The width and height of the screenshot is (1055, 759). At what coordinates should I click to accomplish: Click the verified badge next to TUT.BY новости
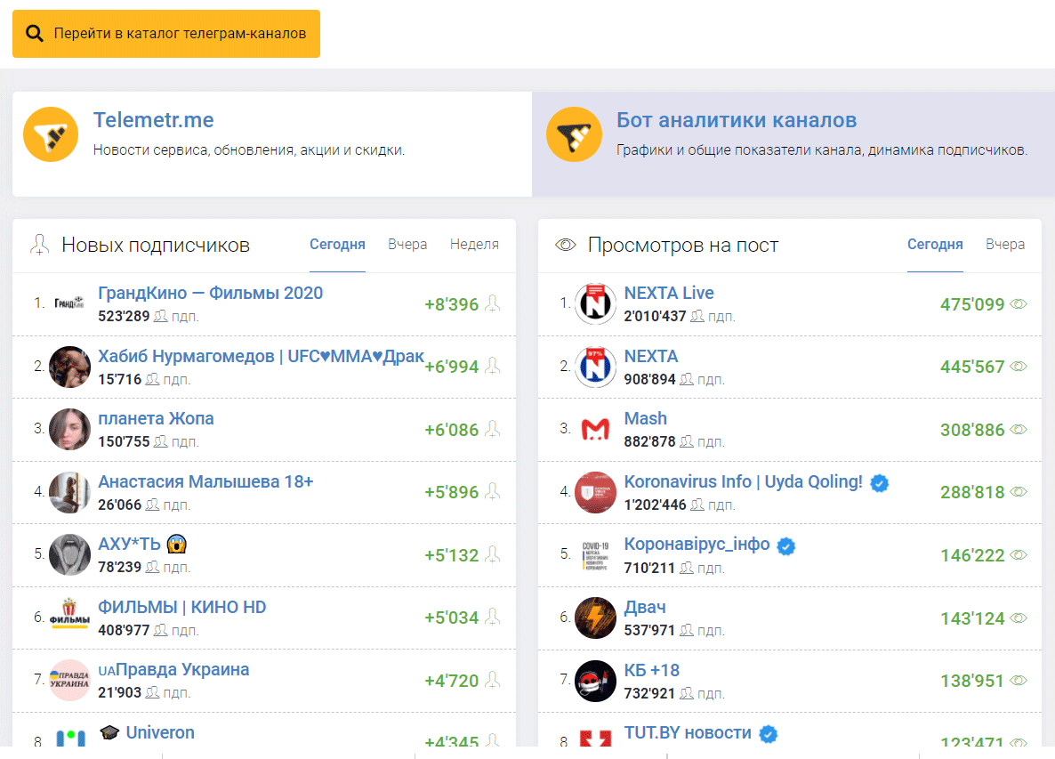769,734
